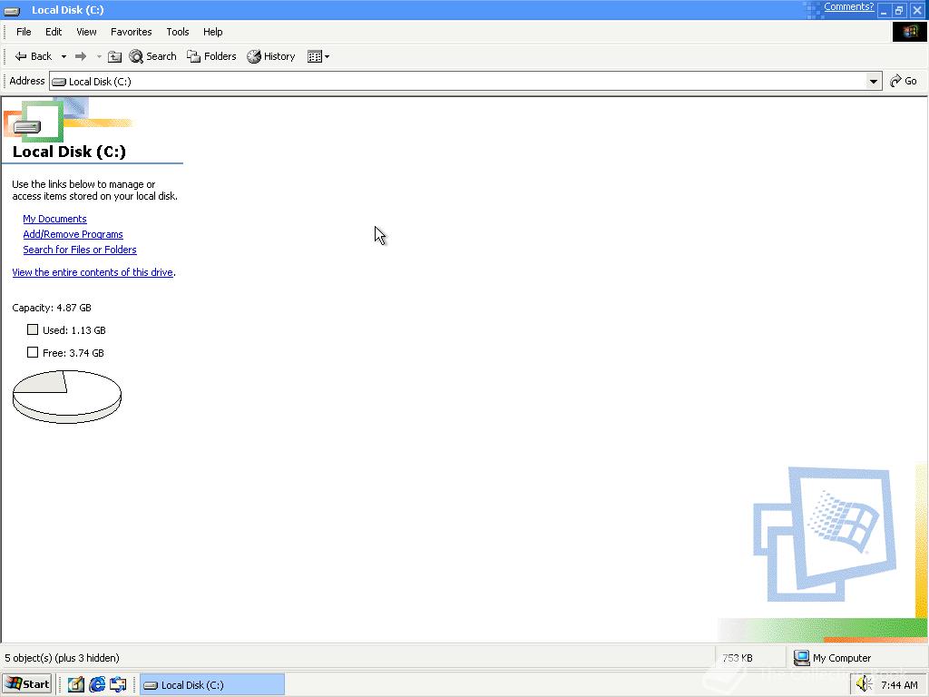Open the Favorites menu

pos(131,32)
